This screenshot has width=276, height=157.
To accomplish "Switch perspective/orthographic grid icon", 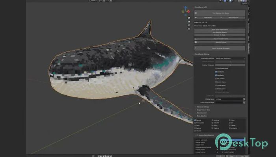I will pyautogui.click(x=189, y=29).
